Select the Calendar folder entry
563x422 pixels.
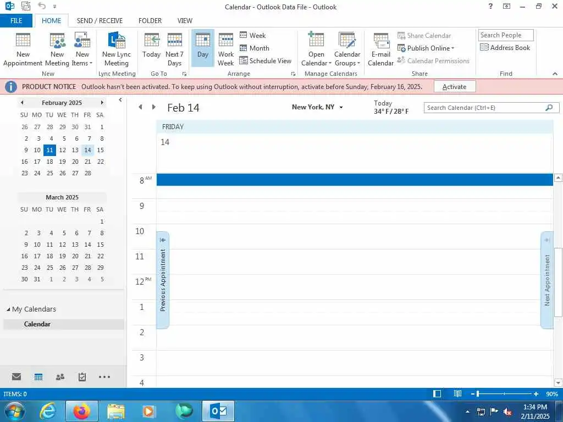click(x=64, y=324)
